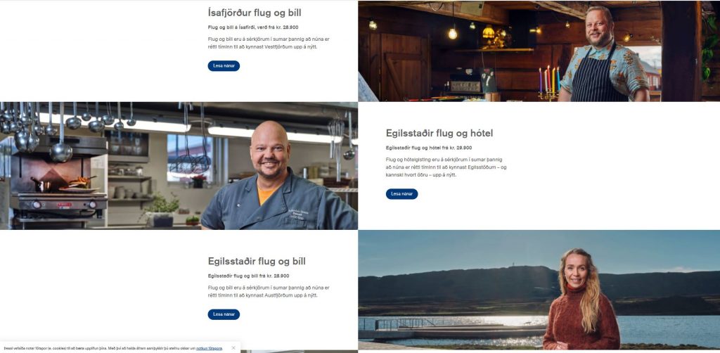This screenshot has width=720, height=353.
Task: Click 'Egilsstaðir flug og bíll frá kr. 28.900' subtitle
Action: pyautogui.click(x=248, y=276)
